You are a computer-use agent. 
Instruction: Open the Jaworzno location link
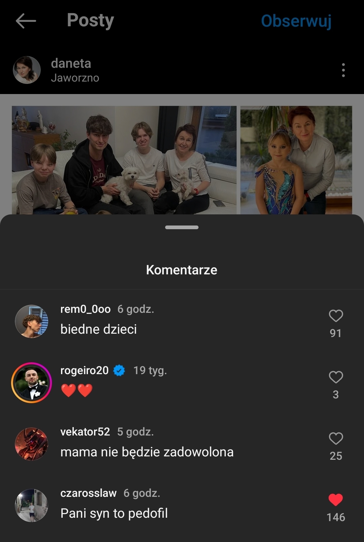tap(75, 78)
